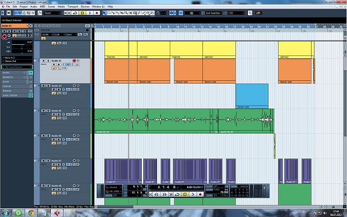
Task: Open the MIDI menu
Action: (x=42, y=6)
